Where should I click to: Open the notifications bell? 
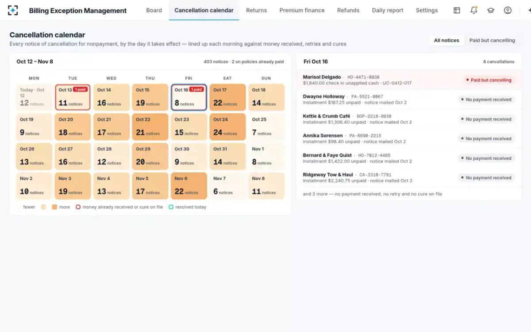pyautogui.click(x=474, y=10)
